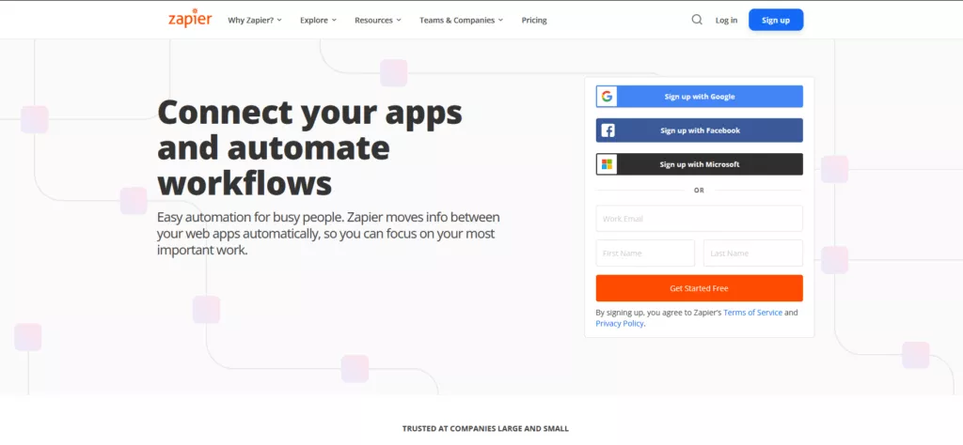Open the search magnifier icon
The width and height of the screenshot is (963, 445).
697,20
